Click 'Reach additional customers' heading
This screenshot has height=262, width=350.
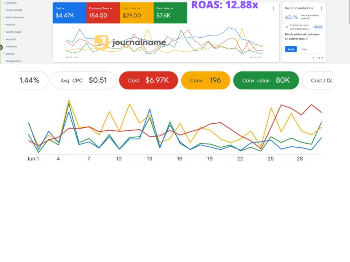(302, 34)
